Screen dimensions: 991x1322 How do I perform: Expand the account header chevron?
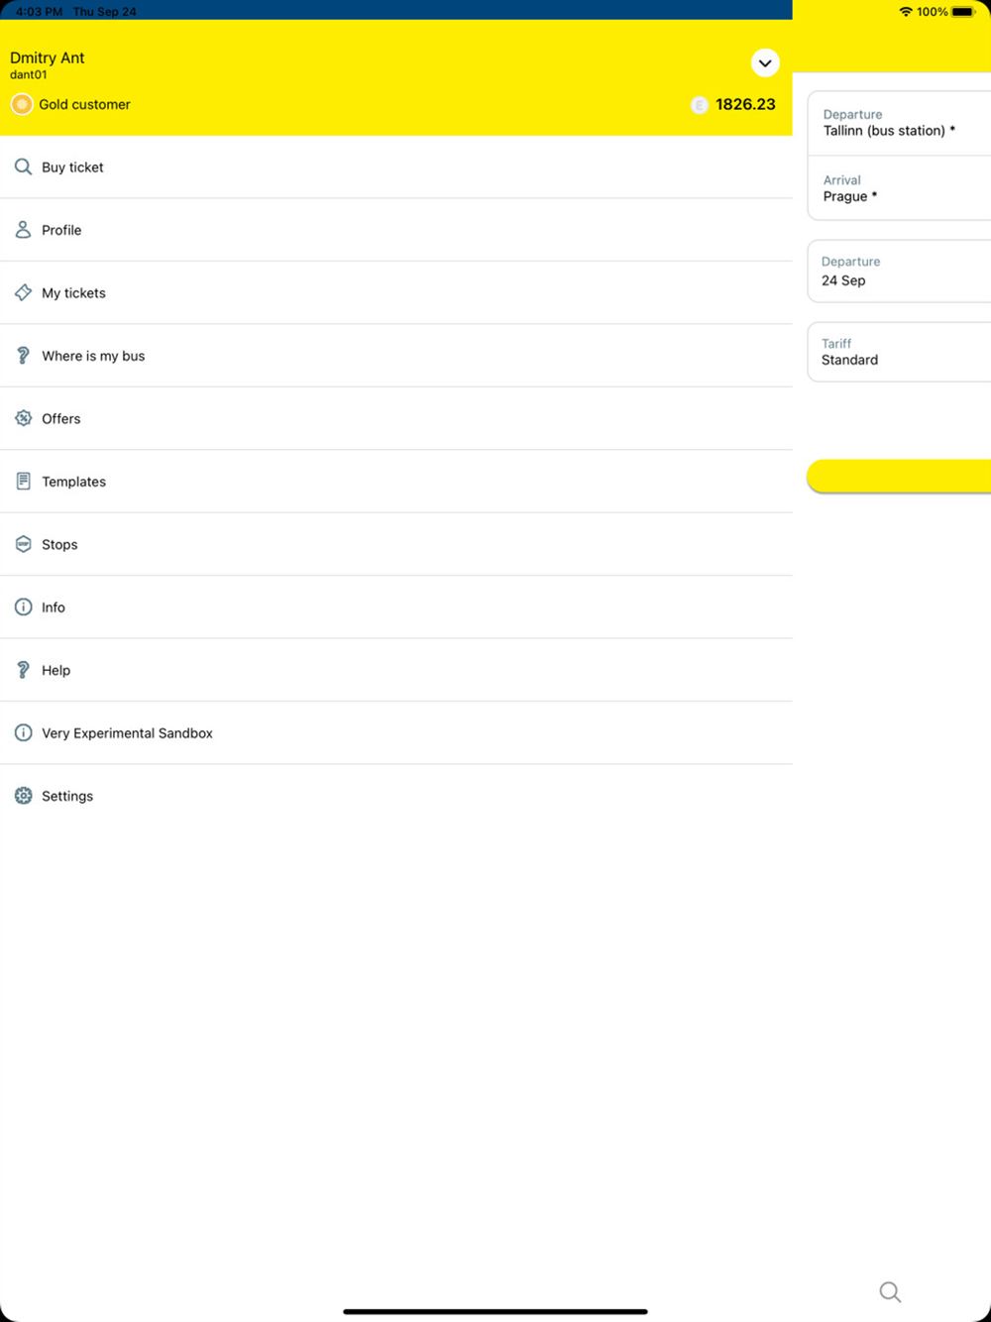point(765,63)
